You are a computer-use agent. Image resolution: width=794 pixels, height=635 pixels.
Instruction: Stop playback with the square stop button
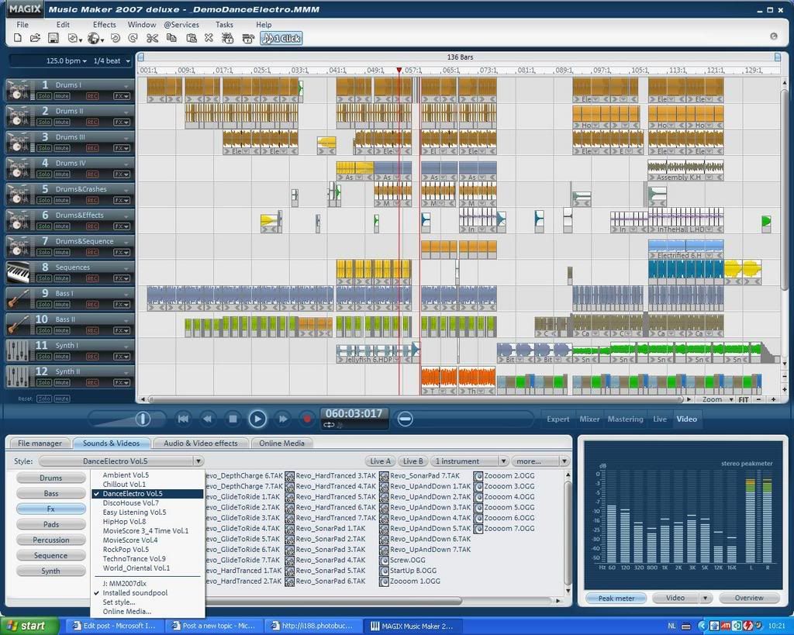pyautogui.click(x=233, y=419)
